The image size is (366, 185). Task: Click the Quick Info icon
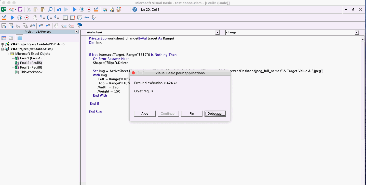tap(18, 26)
